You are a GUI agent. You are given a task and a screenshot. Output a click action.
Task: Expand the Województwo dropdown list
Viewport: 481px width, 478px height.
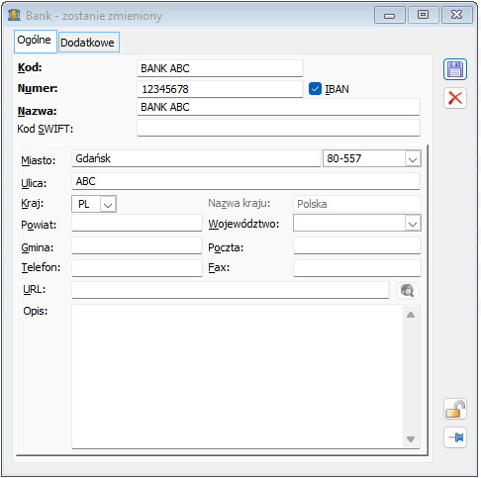413,224
